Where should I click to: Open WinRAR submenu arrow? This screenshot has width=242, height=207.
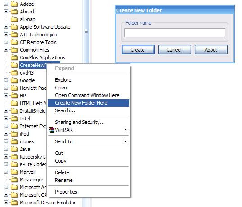point(125,130)
